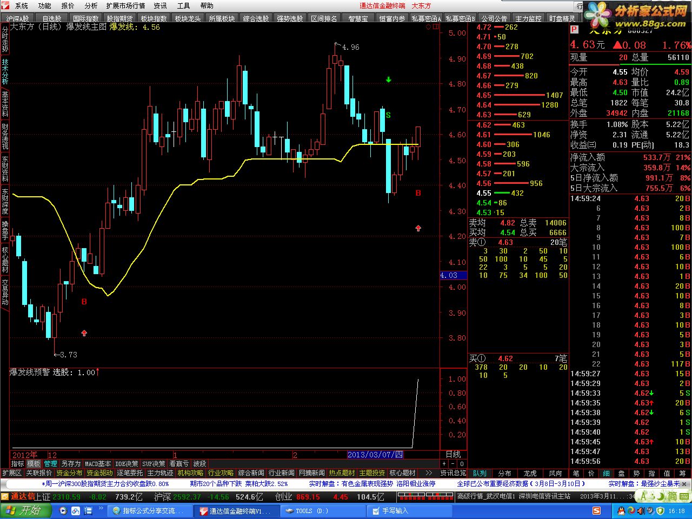Image resolution: width=692 pixels, height=519 pixels.
Task: Open the 机构攻略 bottom tab
Action: pos(191,473)
